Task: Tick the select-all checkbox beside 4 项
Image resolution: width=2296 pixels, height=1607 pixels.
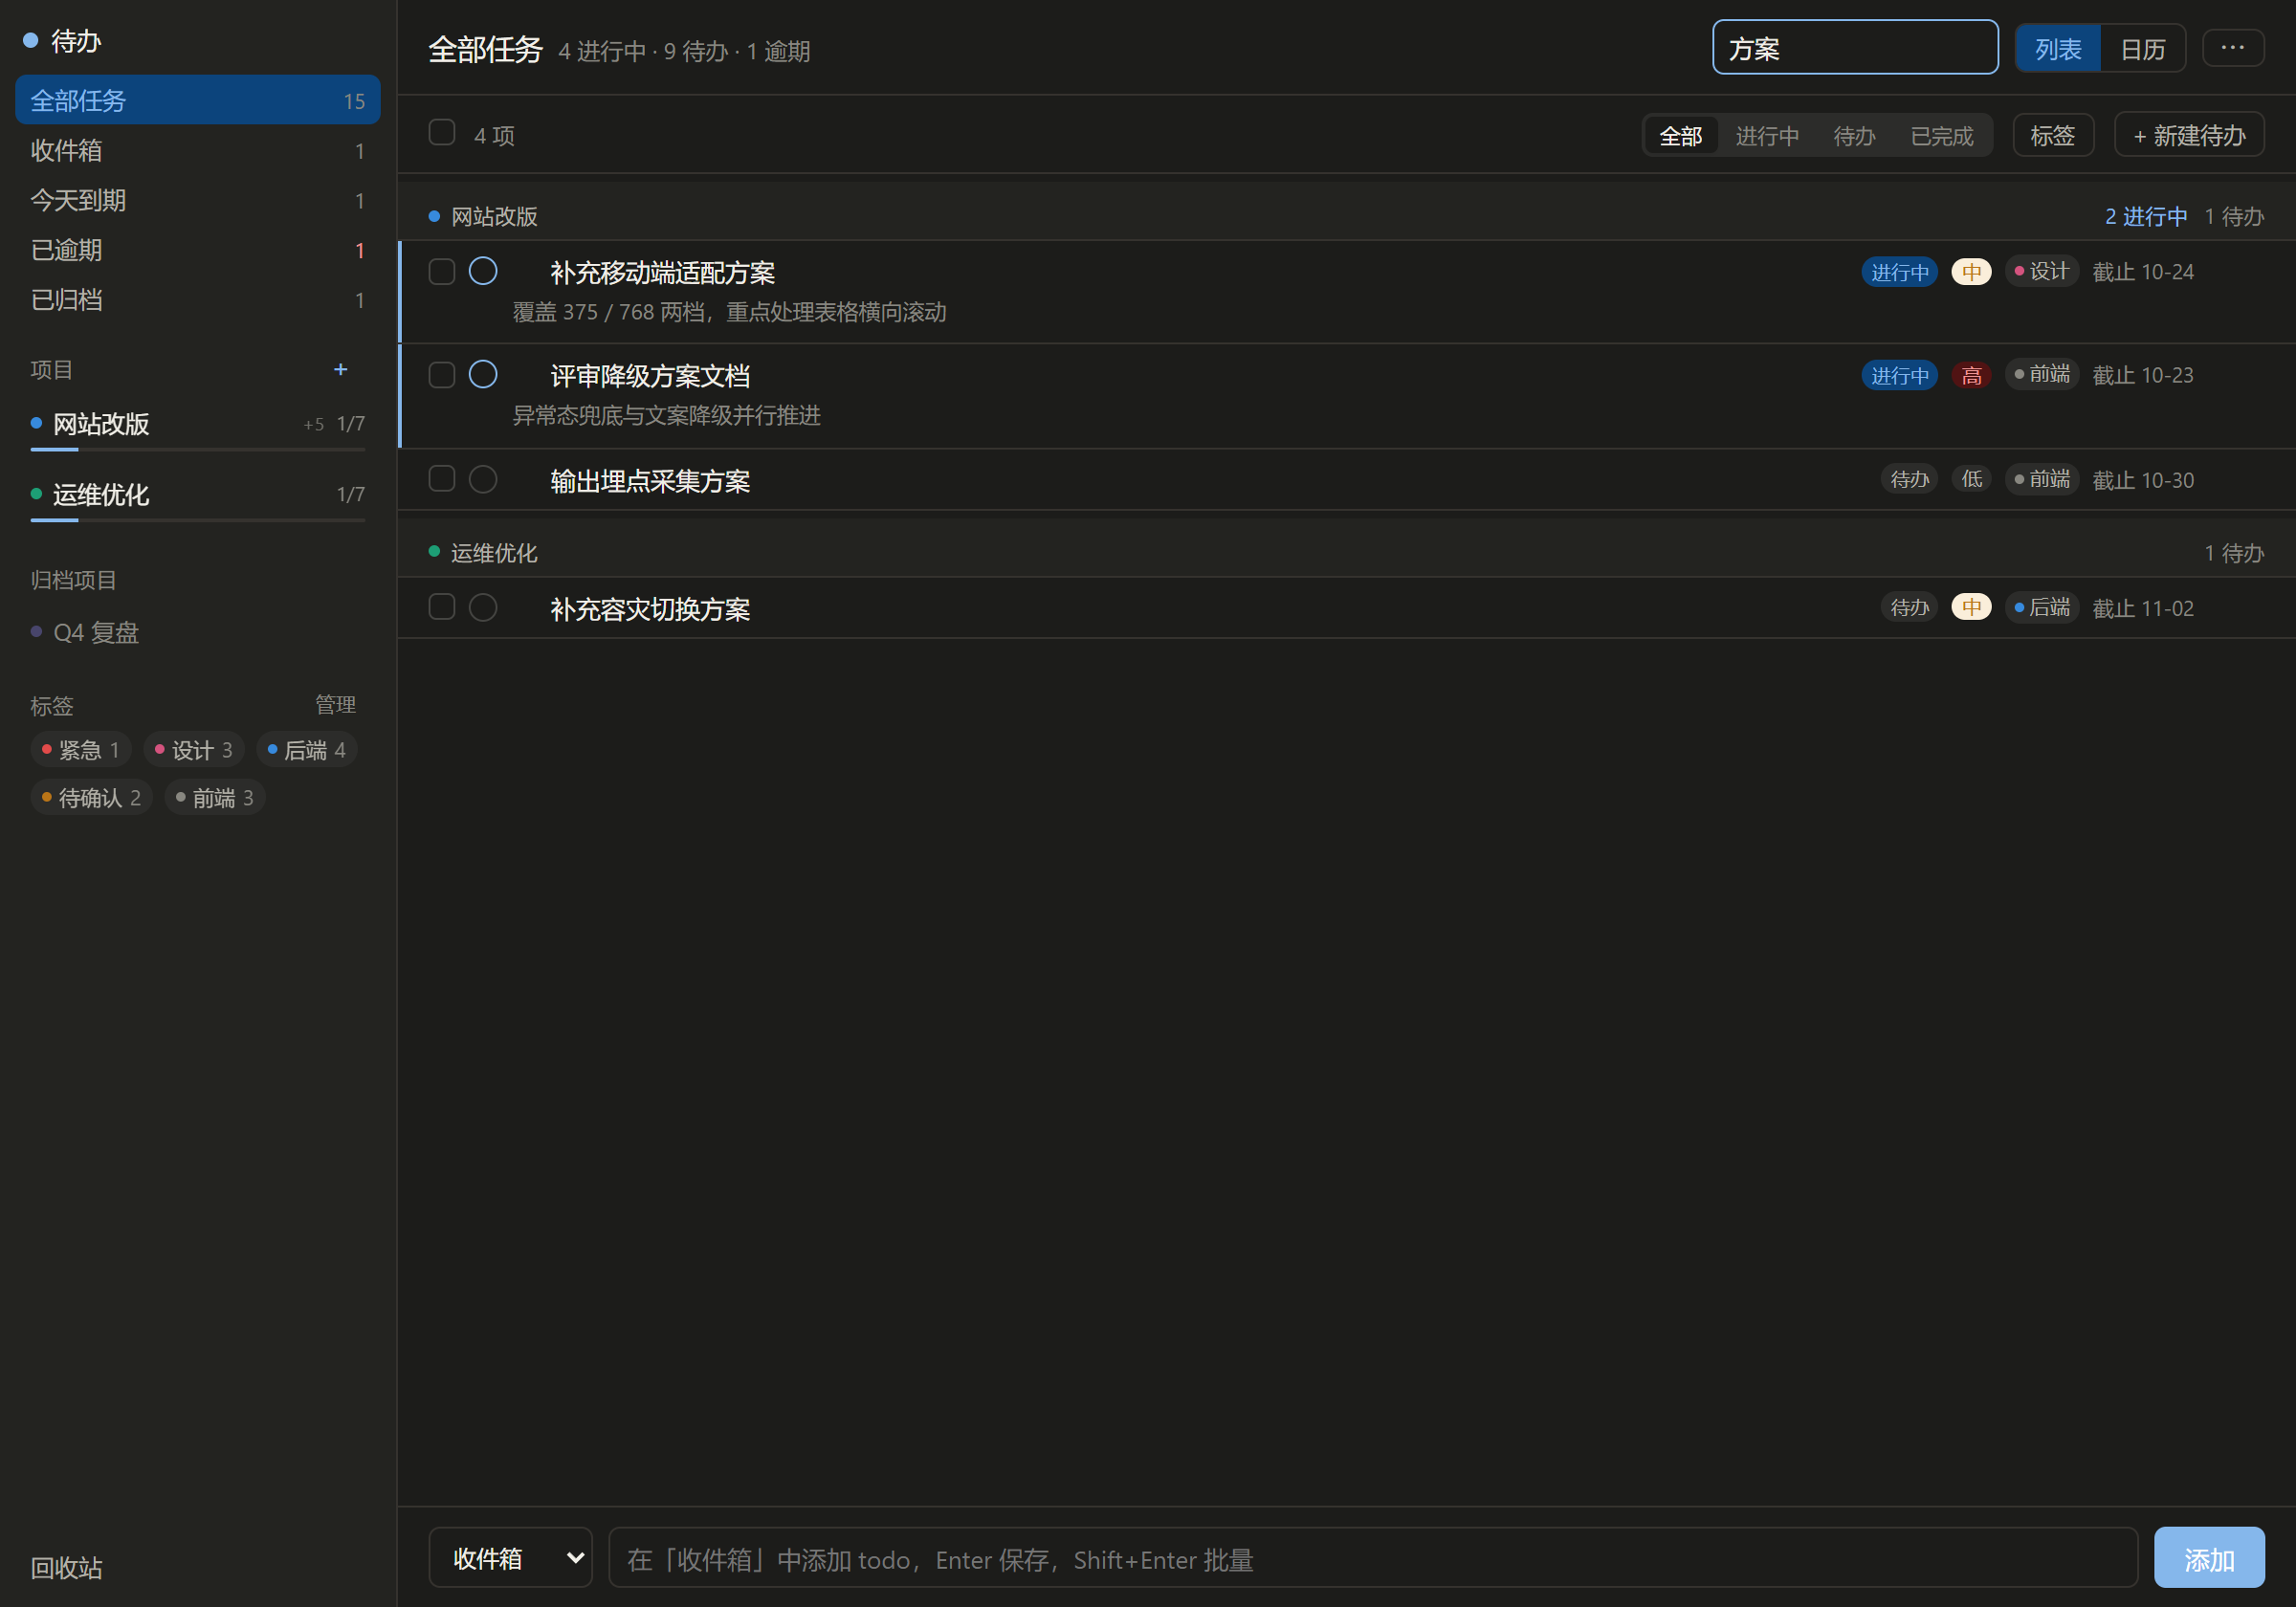Action: point(442,133)
